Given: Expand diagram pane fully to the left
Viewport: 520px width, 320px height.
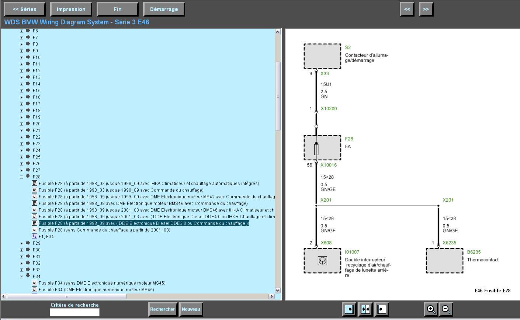Looking at the screenshot, I should pos(382,309).
